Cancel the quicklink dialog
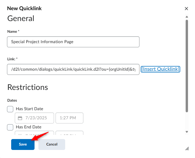Viewport: 195px width, 158px height. tap(52, 144)
